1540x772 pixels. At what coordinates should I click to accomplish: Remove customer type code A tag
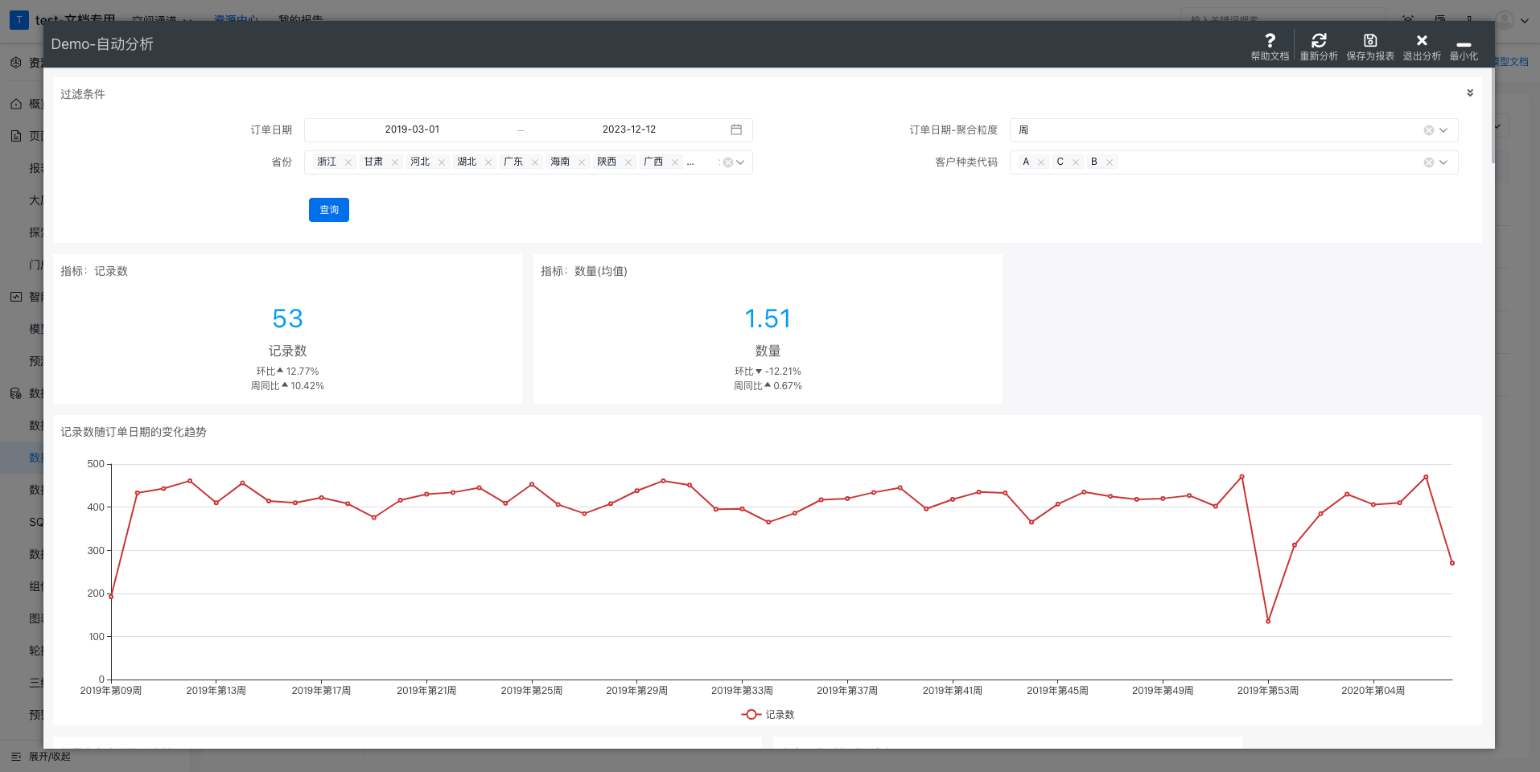click(1041, 162)
